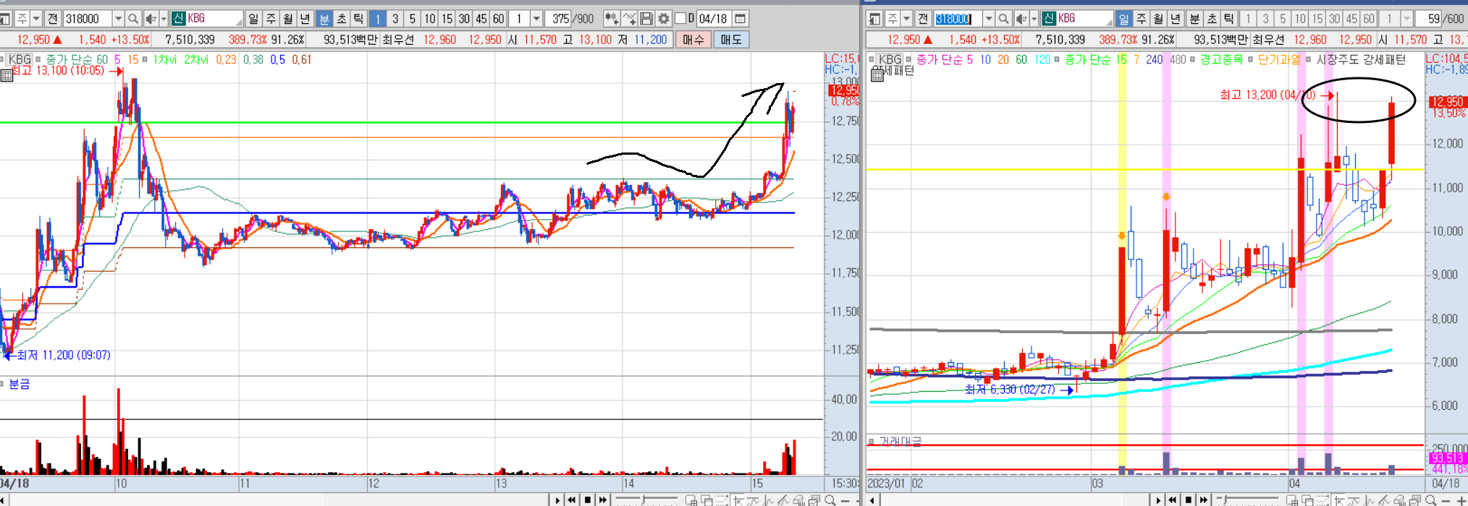Select 주 (weekly) period in left chart
Viewport: 1468px width, 506px height.
[x=271, y=19]
